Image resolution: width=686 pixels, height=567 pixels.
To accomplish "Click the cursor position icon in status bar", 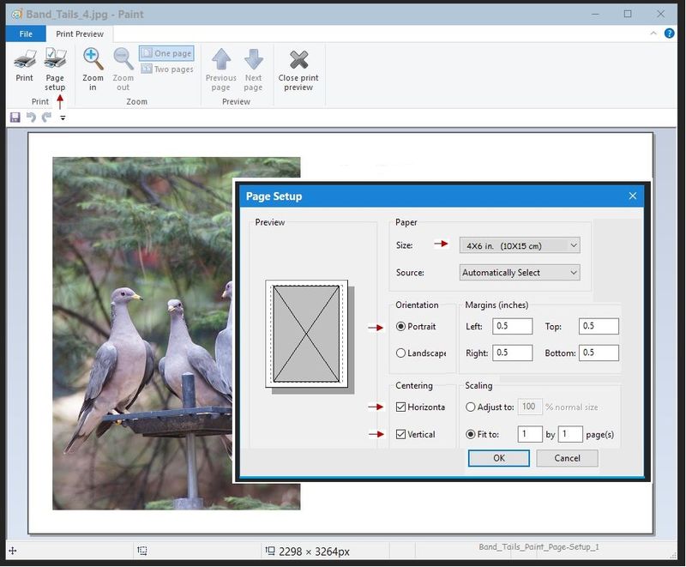I will click(13, 551).
